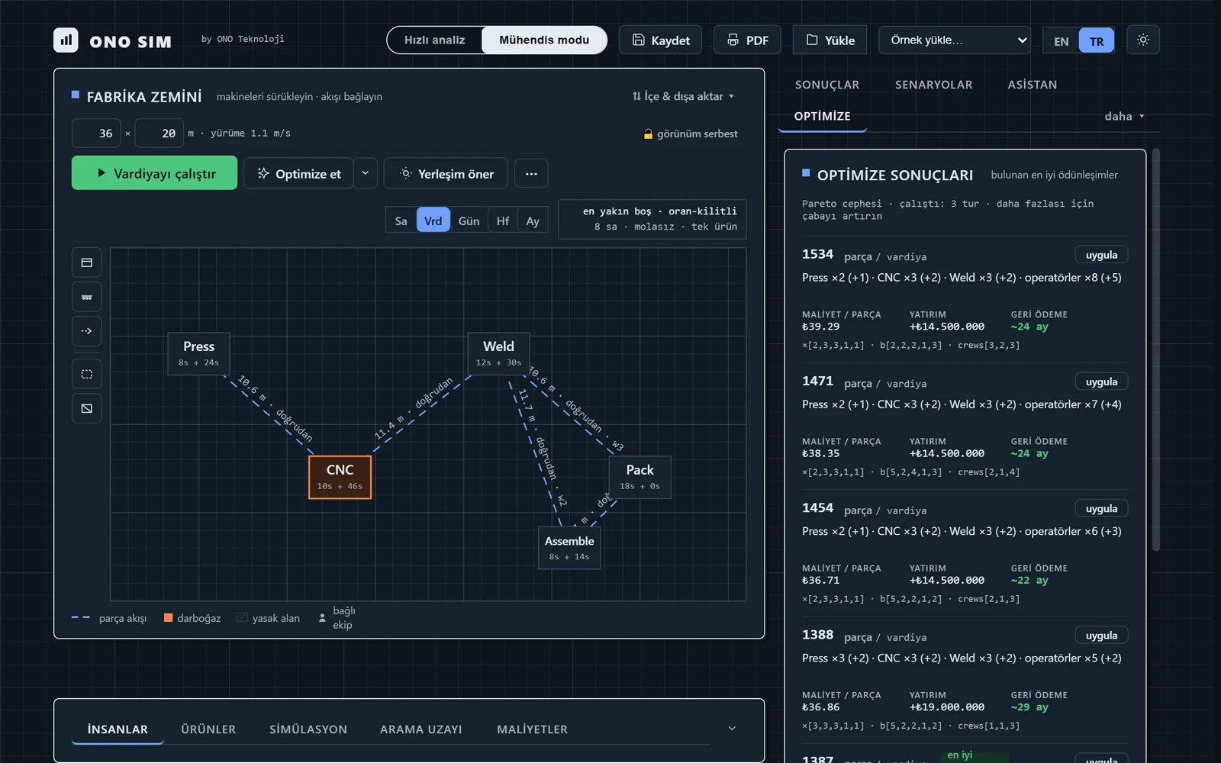Switch to the MALİYETLER tab

point(532,729)
